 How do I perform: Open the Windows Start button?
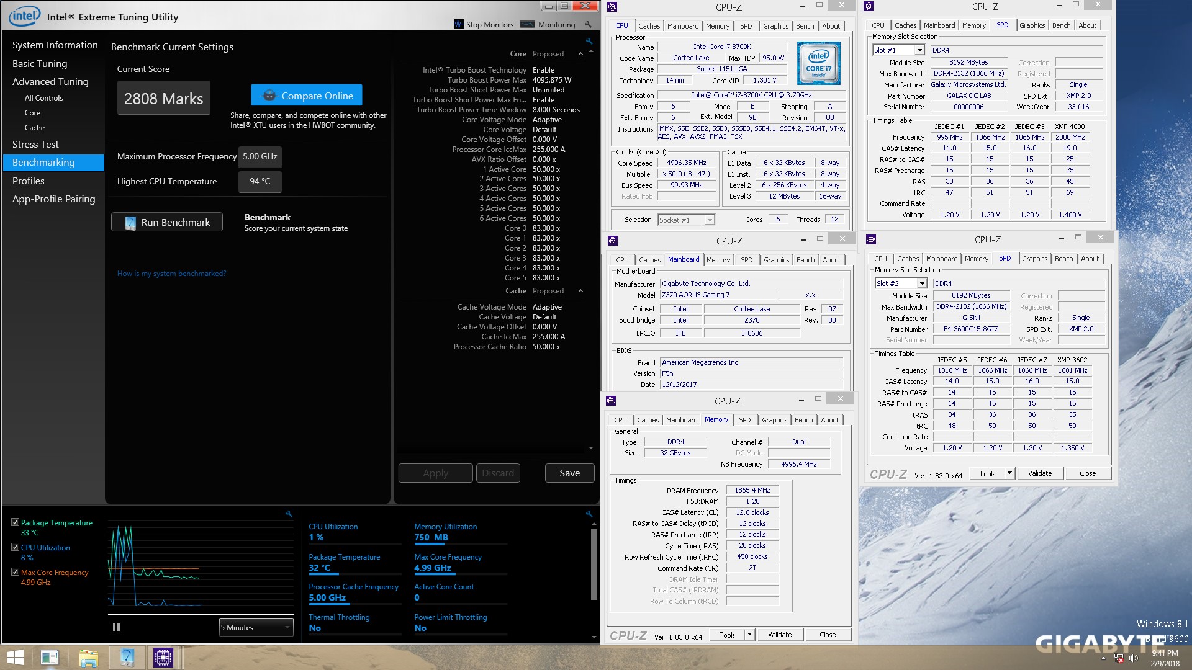(x=15, y=658)
